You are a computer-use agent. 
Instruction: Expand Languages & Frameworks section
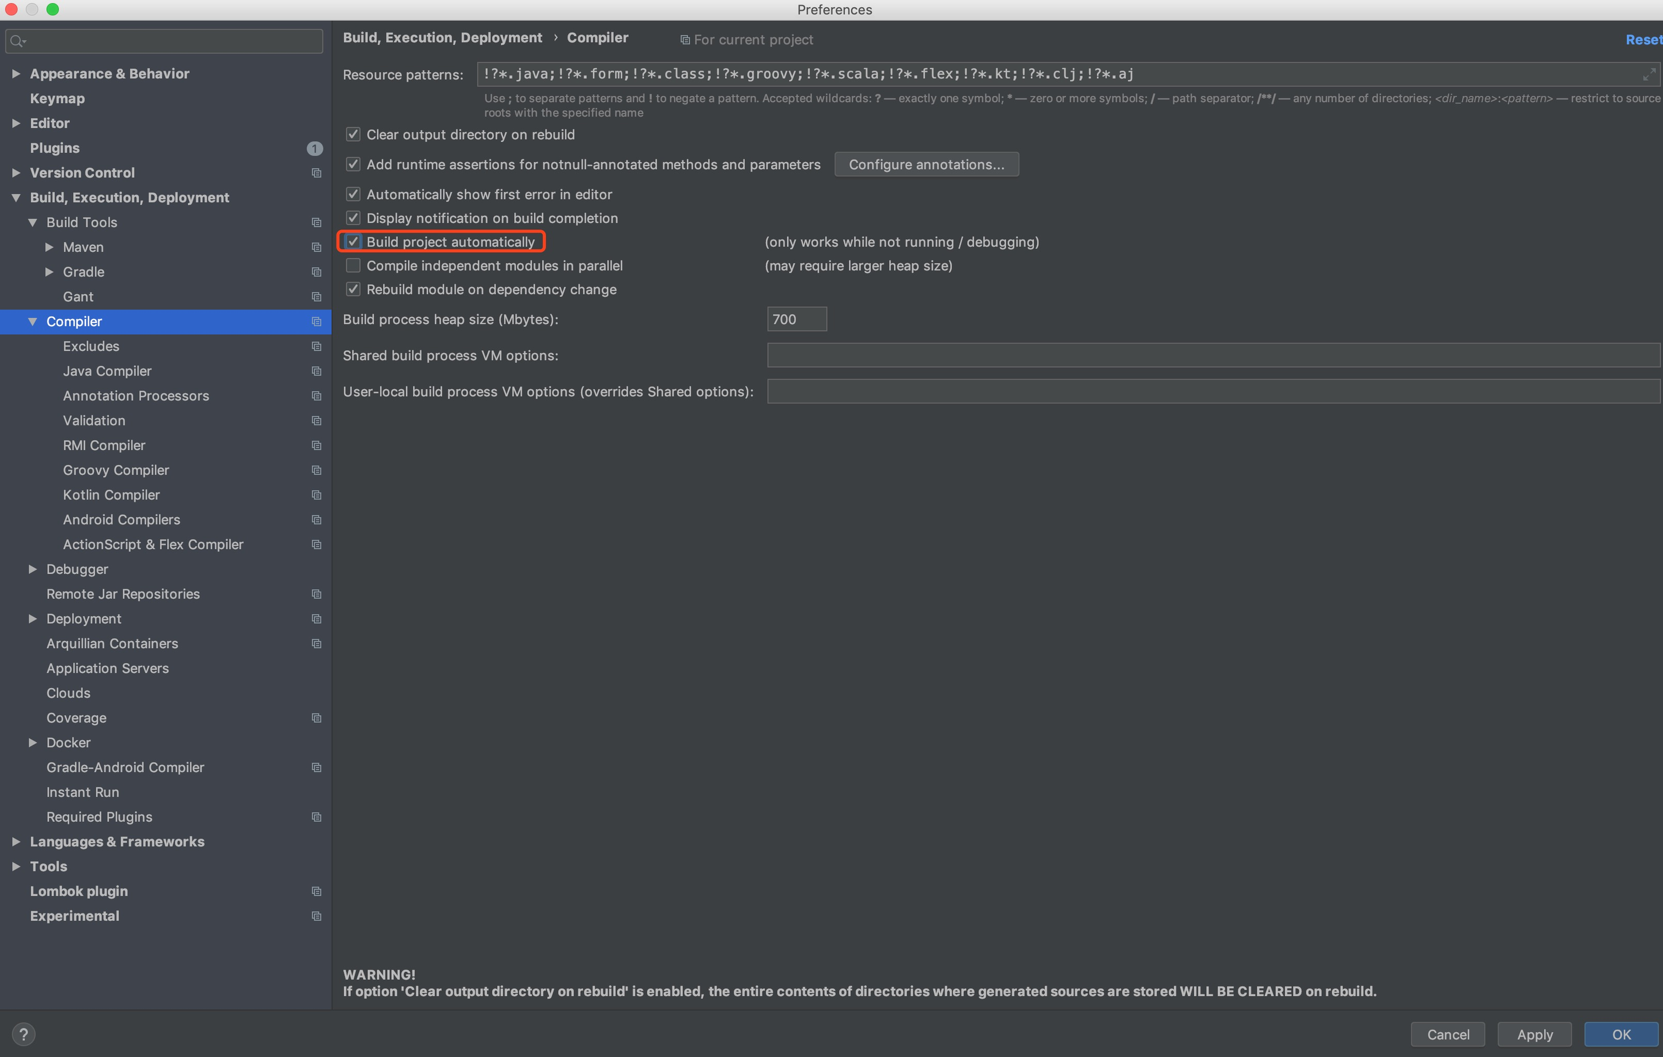16,842
